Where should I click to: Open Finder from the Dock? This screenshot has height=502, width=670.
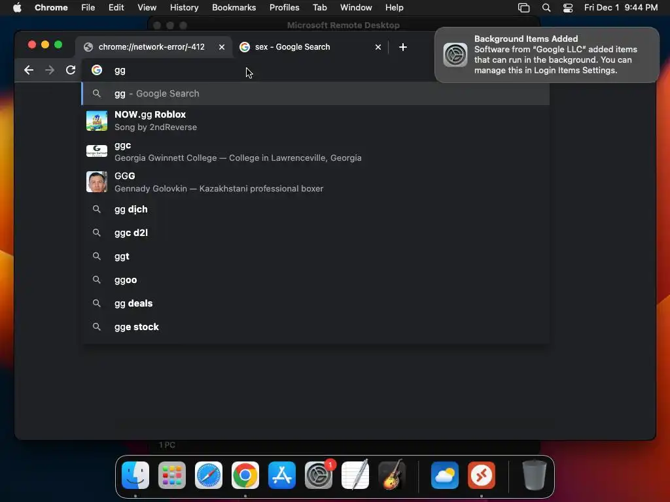pyautogui.click(x=135, y=475)
